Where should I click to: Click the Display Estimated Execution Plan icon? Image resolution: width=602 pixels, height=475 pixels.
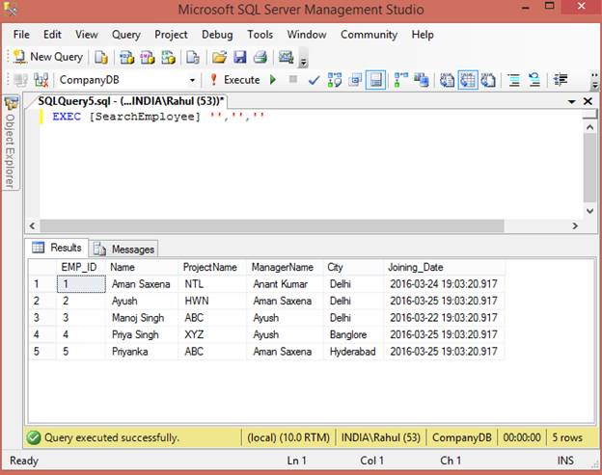coord(335,80)
